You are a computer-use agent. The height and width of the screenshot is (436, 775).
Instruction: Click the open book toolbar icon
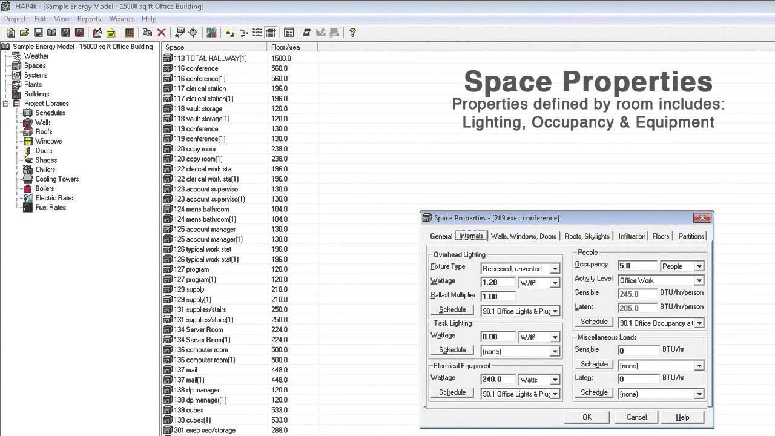(x=51, y=33)
